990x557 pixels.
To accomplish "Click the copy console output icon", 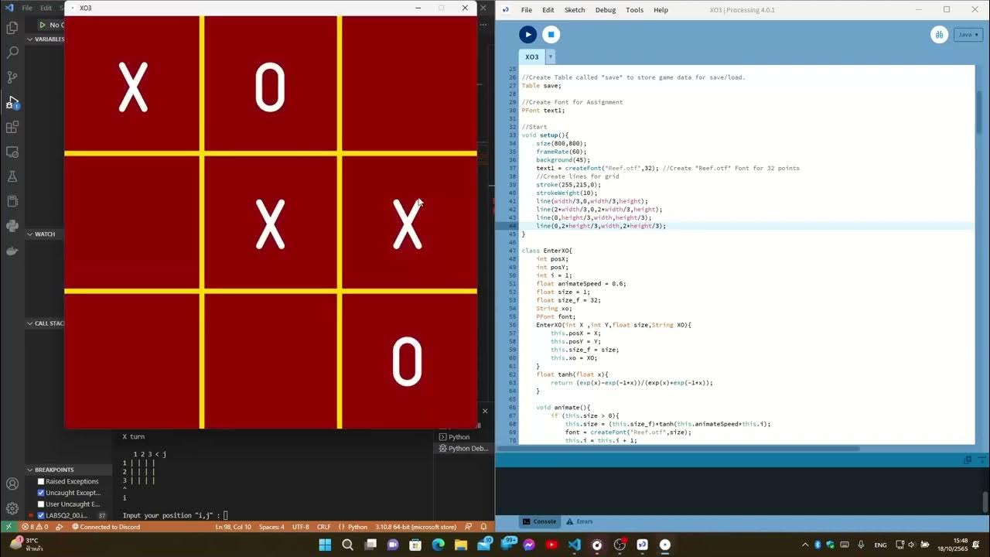I will pyautogui.click(x=967, y=460).
